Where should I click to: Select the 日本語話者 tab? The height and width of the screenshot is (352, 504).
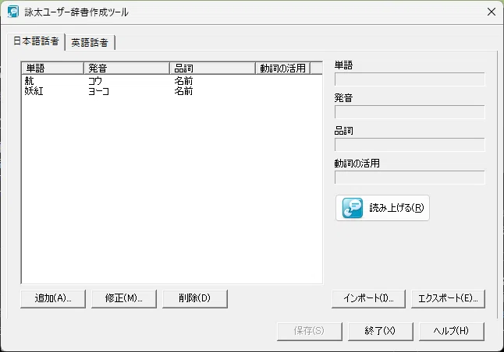pyautogui.click(x=36, y=41)
